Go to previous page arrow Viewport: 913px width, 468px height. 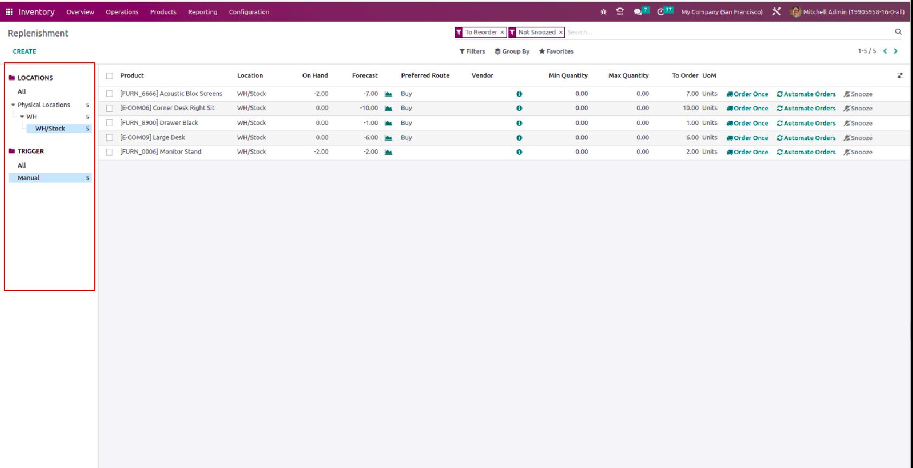[x=885, y=51]
